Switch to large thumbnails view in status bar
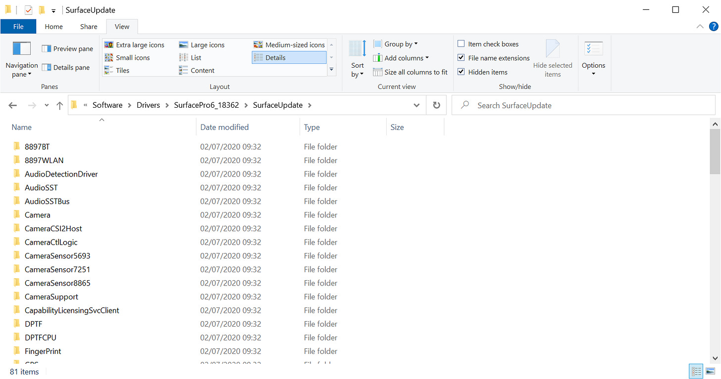 click(x=710, y=371)
